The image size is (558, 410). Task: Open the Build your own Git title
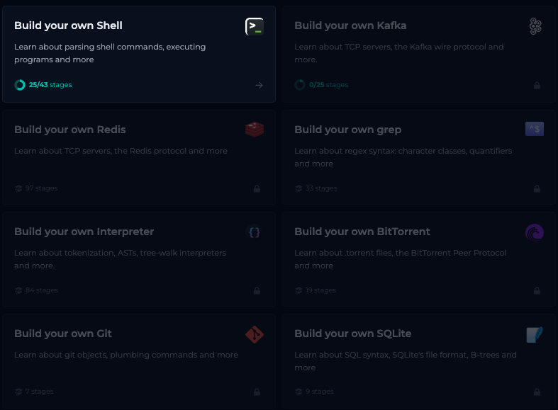pos(63,334)
